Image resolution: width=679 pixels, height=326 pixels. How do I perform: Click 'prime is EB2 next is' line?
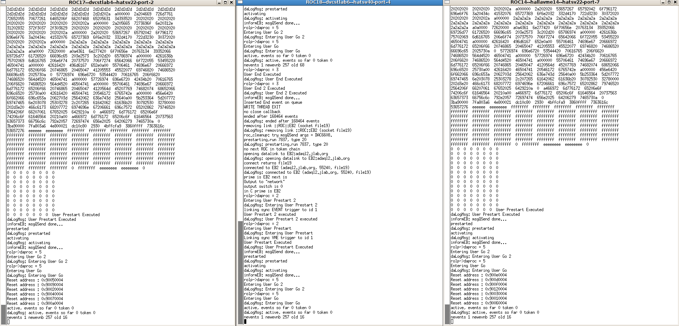pyautogui.click(x=265, y=177)
